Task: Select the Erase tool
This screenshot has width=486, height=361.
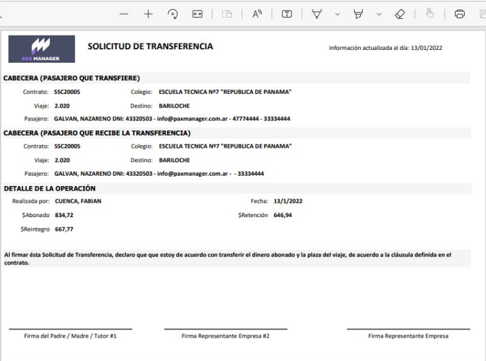Action: point(400,14)
